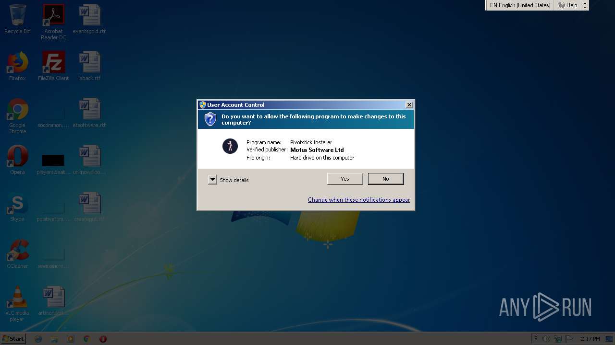The height and width of the screenshot is (345, 615).
Task: Click the UAC title bar shield icon
Action: [203, 105]
